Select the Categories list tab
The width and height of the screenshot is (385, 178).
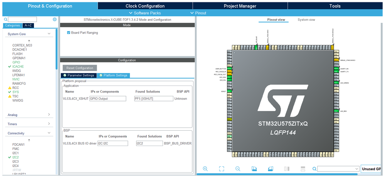point(12,25)
